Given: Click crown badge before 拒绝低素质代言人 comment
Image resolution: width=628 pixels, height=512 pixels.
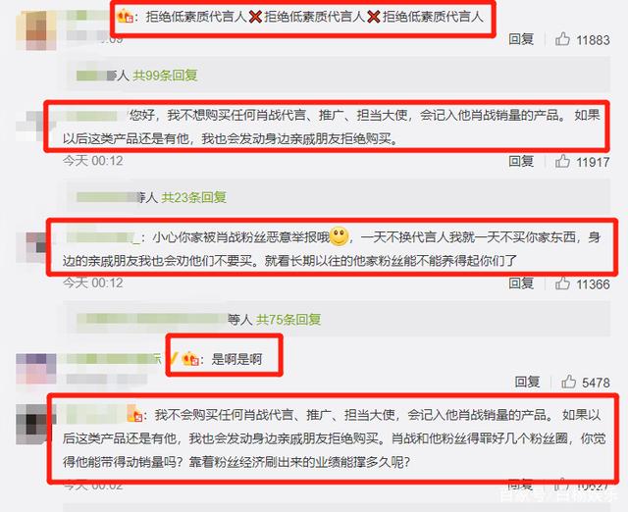Looking at the screenshot, I should 125,16.
